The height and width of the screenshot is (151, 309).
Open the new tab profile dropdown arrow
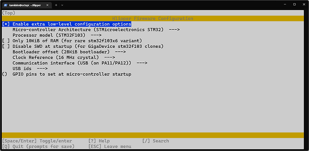[62, 5]
